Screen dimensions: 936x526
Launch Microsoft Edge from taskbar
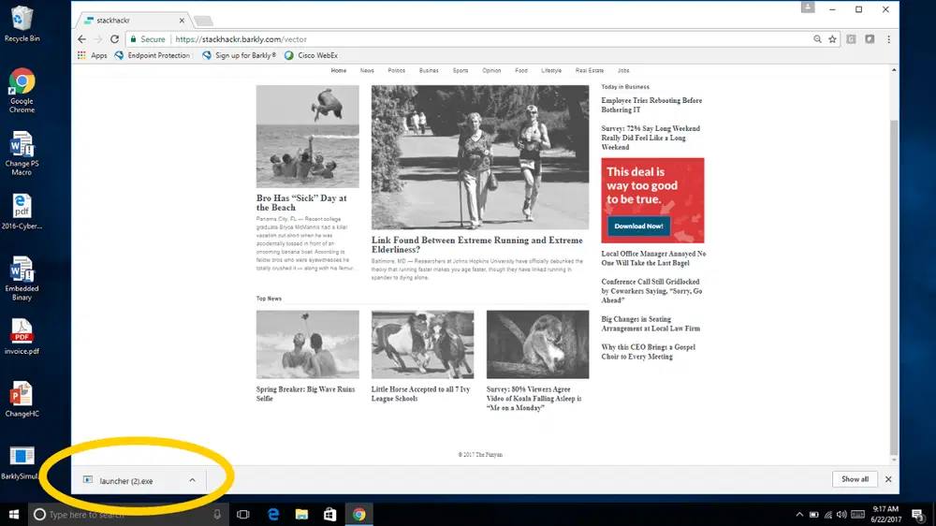[273, 514]
